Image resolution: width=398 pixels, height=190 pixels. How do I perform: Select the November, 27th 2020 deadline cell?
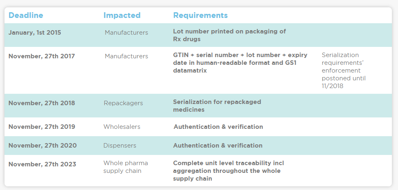[42, 146]
